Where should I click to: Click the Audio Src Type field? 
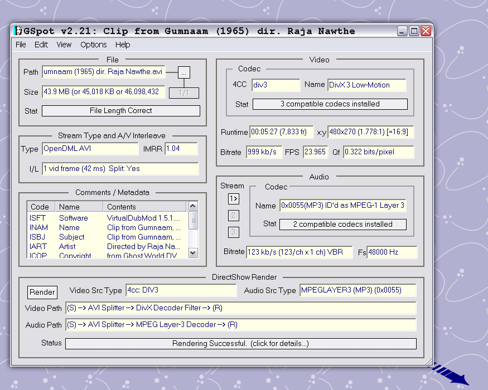point(358,290)
